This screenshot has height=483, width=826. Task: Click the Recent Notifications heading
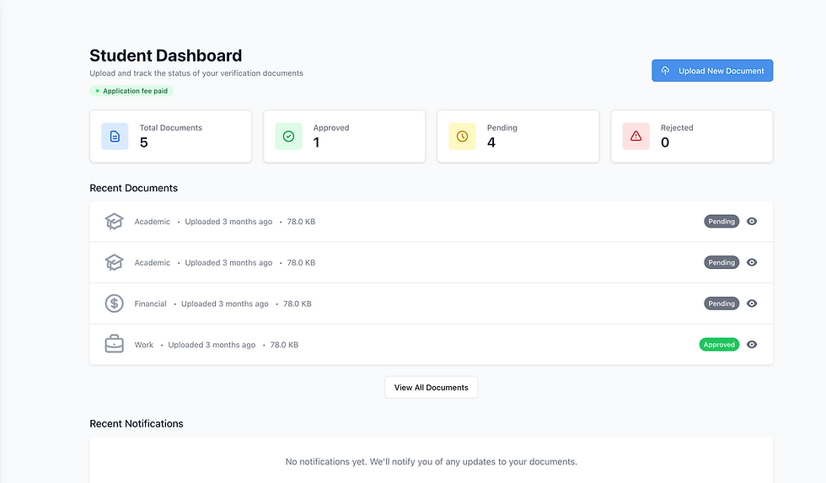click(137, 423)
